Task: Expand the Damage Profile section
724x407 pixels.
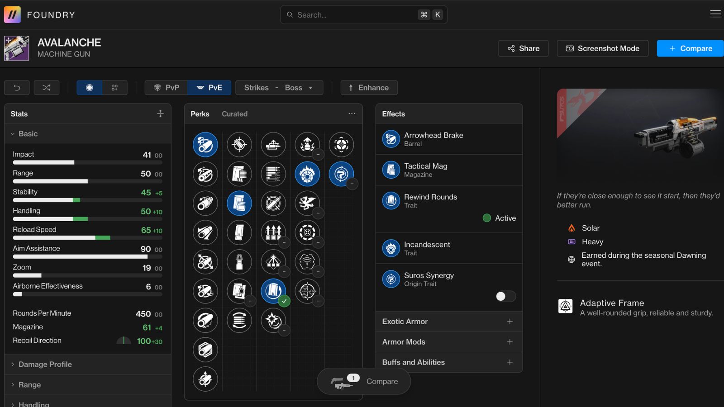Action: point(45,364)
